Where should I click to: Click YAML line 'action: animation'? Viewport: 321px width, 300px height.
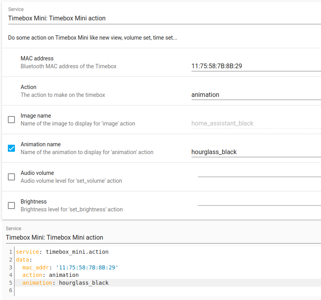click(51, 275)
